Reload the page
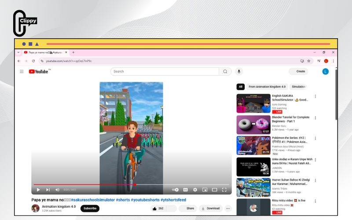This screenshot has width=352, height=220. (33, 61)
